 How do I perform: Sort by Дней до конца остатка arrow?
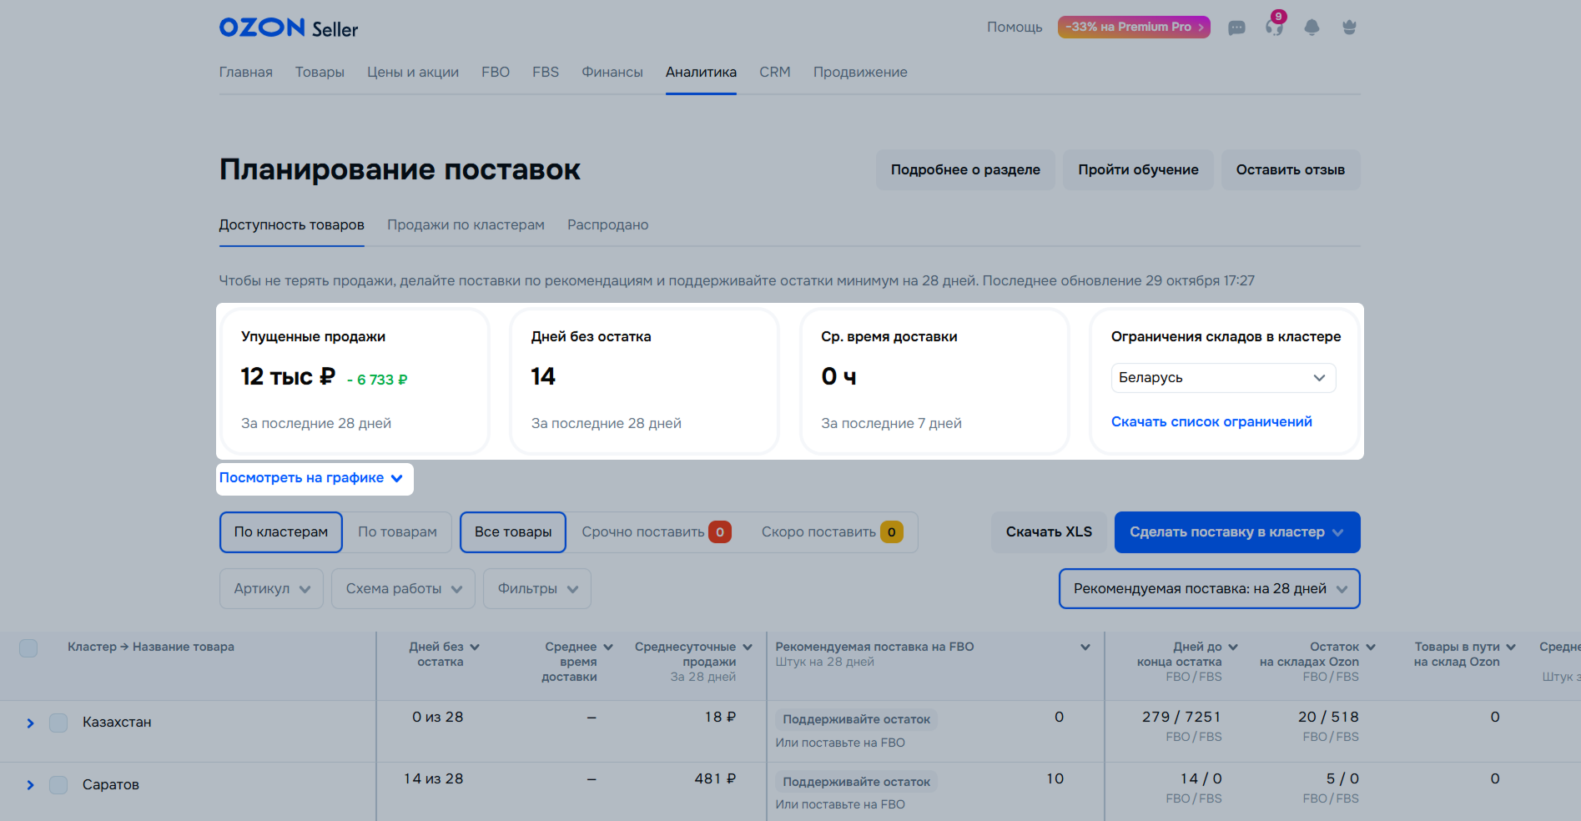[x=1233, y=647]
